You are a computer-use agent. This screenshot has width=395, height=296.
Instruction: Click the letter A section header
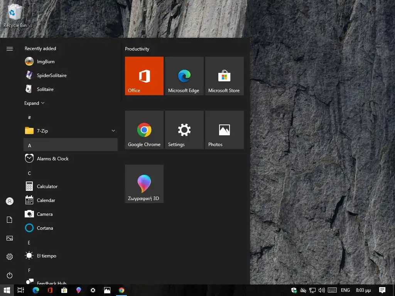point(71,145)
